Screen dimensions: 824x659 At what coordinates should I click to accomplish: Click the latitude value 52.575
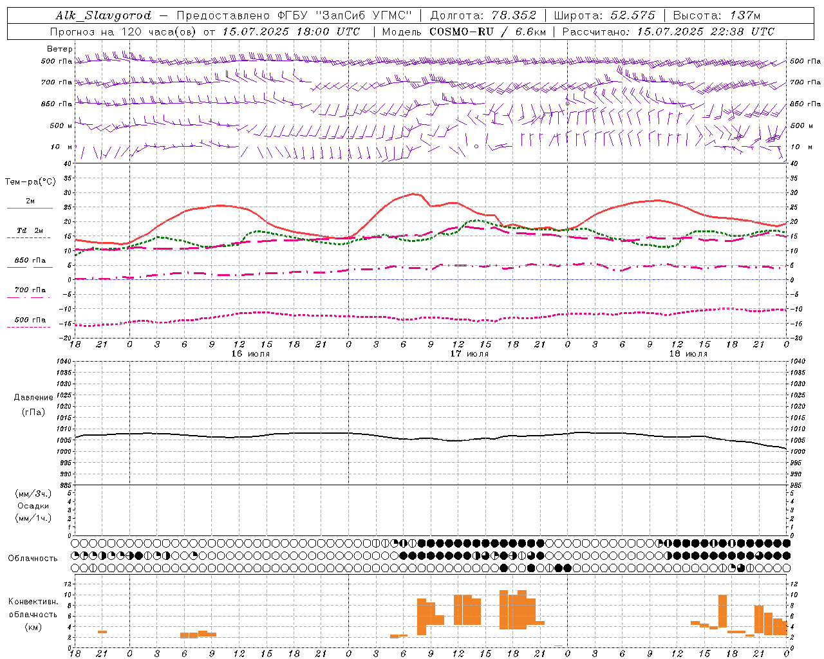click(633, 15)
